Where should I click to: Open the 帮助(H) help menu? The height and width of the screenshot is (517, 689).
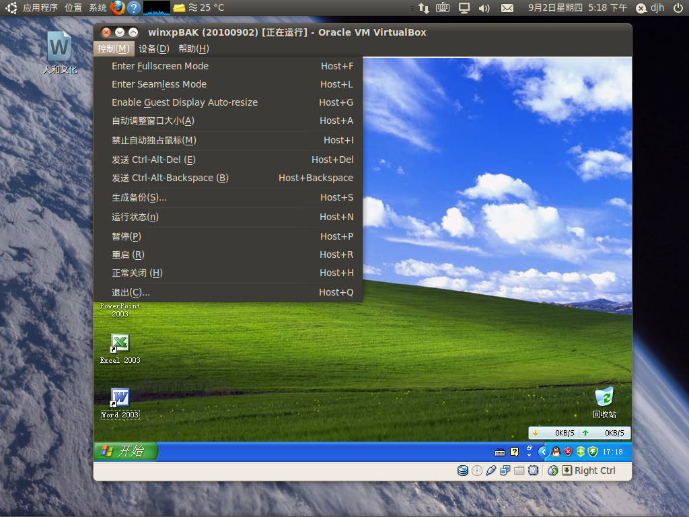[x=194, y=48]
